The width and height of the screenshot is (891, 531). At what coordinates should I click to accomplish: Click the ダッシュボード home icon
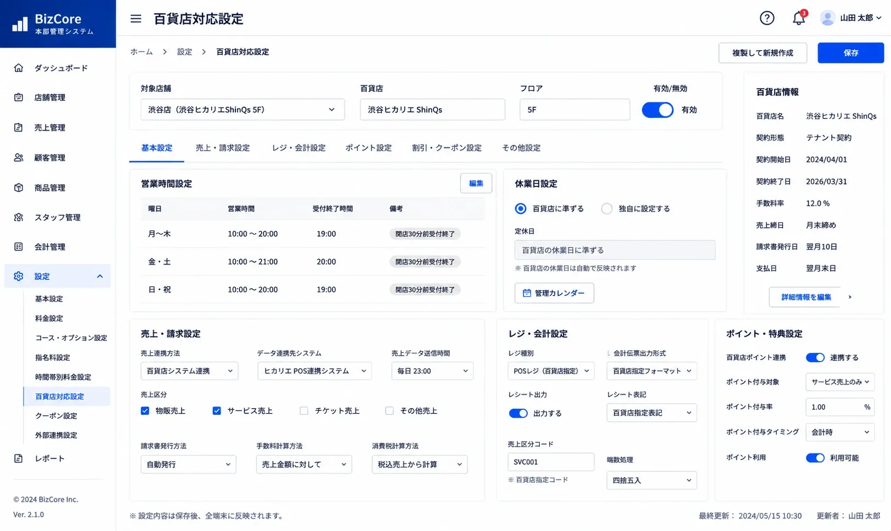coord(19,68)
